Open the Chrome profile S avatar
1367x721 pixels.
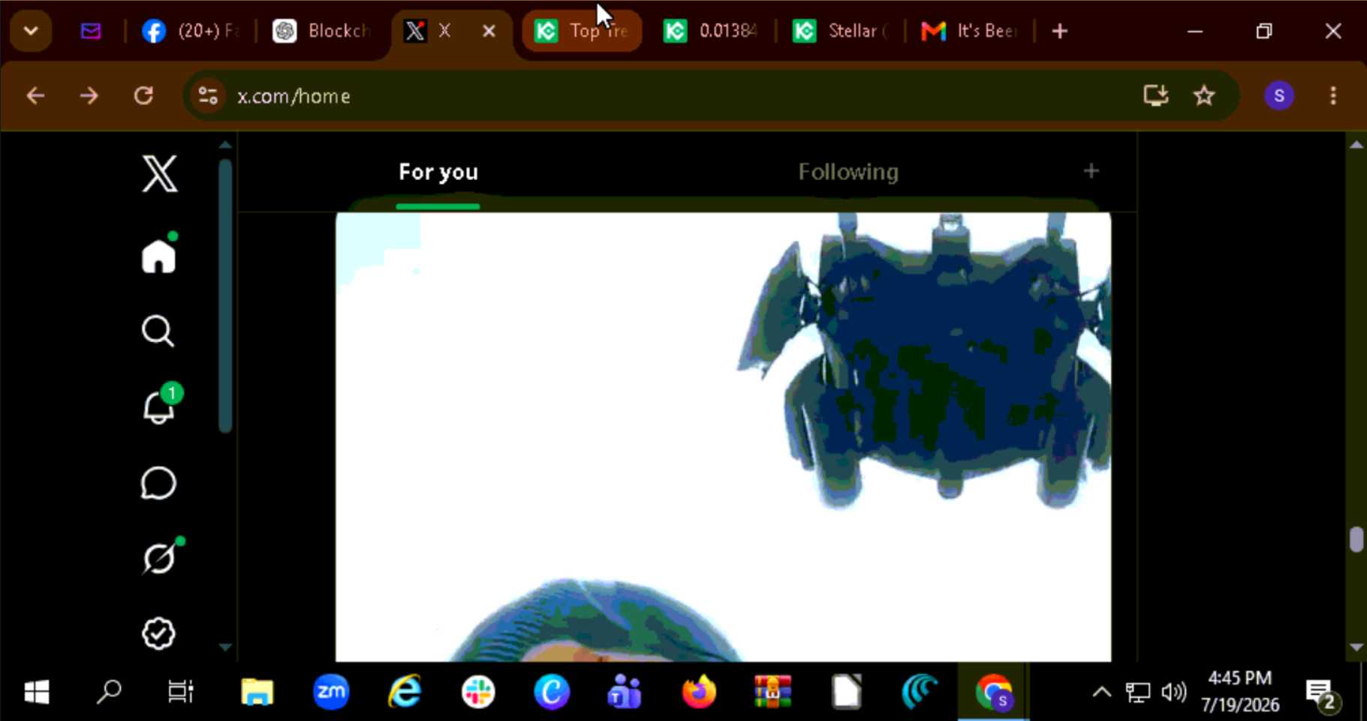1279,96
